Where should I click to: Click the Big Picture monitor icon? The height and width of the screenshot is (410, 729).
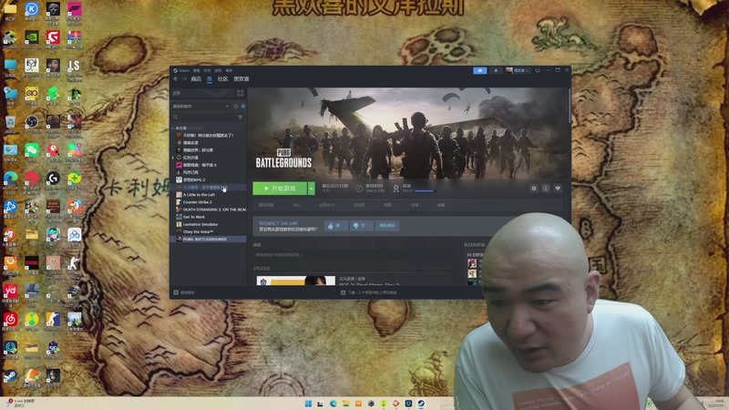538,71
